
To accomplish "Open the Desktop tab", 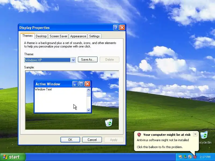I will coord(41,36).
